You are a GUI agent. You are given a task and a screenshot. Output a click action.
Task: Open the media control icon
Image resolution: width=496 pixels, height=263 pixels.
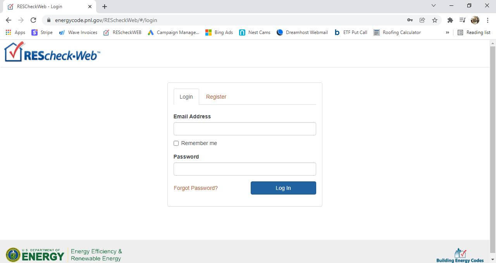tap(462, 20)
